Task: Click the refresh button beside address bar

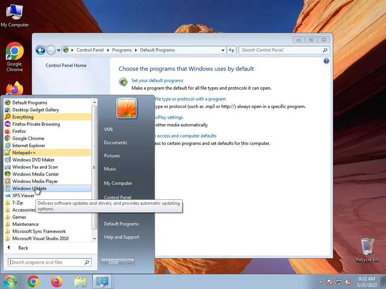Action: (231, 50)
